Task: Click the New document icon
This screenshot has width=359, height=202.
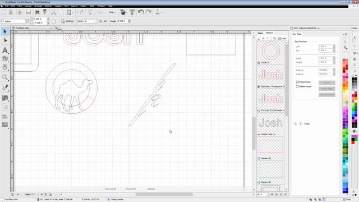Action: [x=4, y=12]
